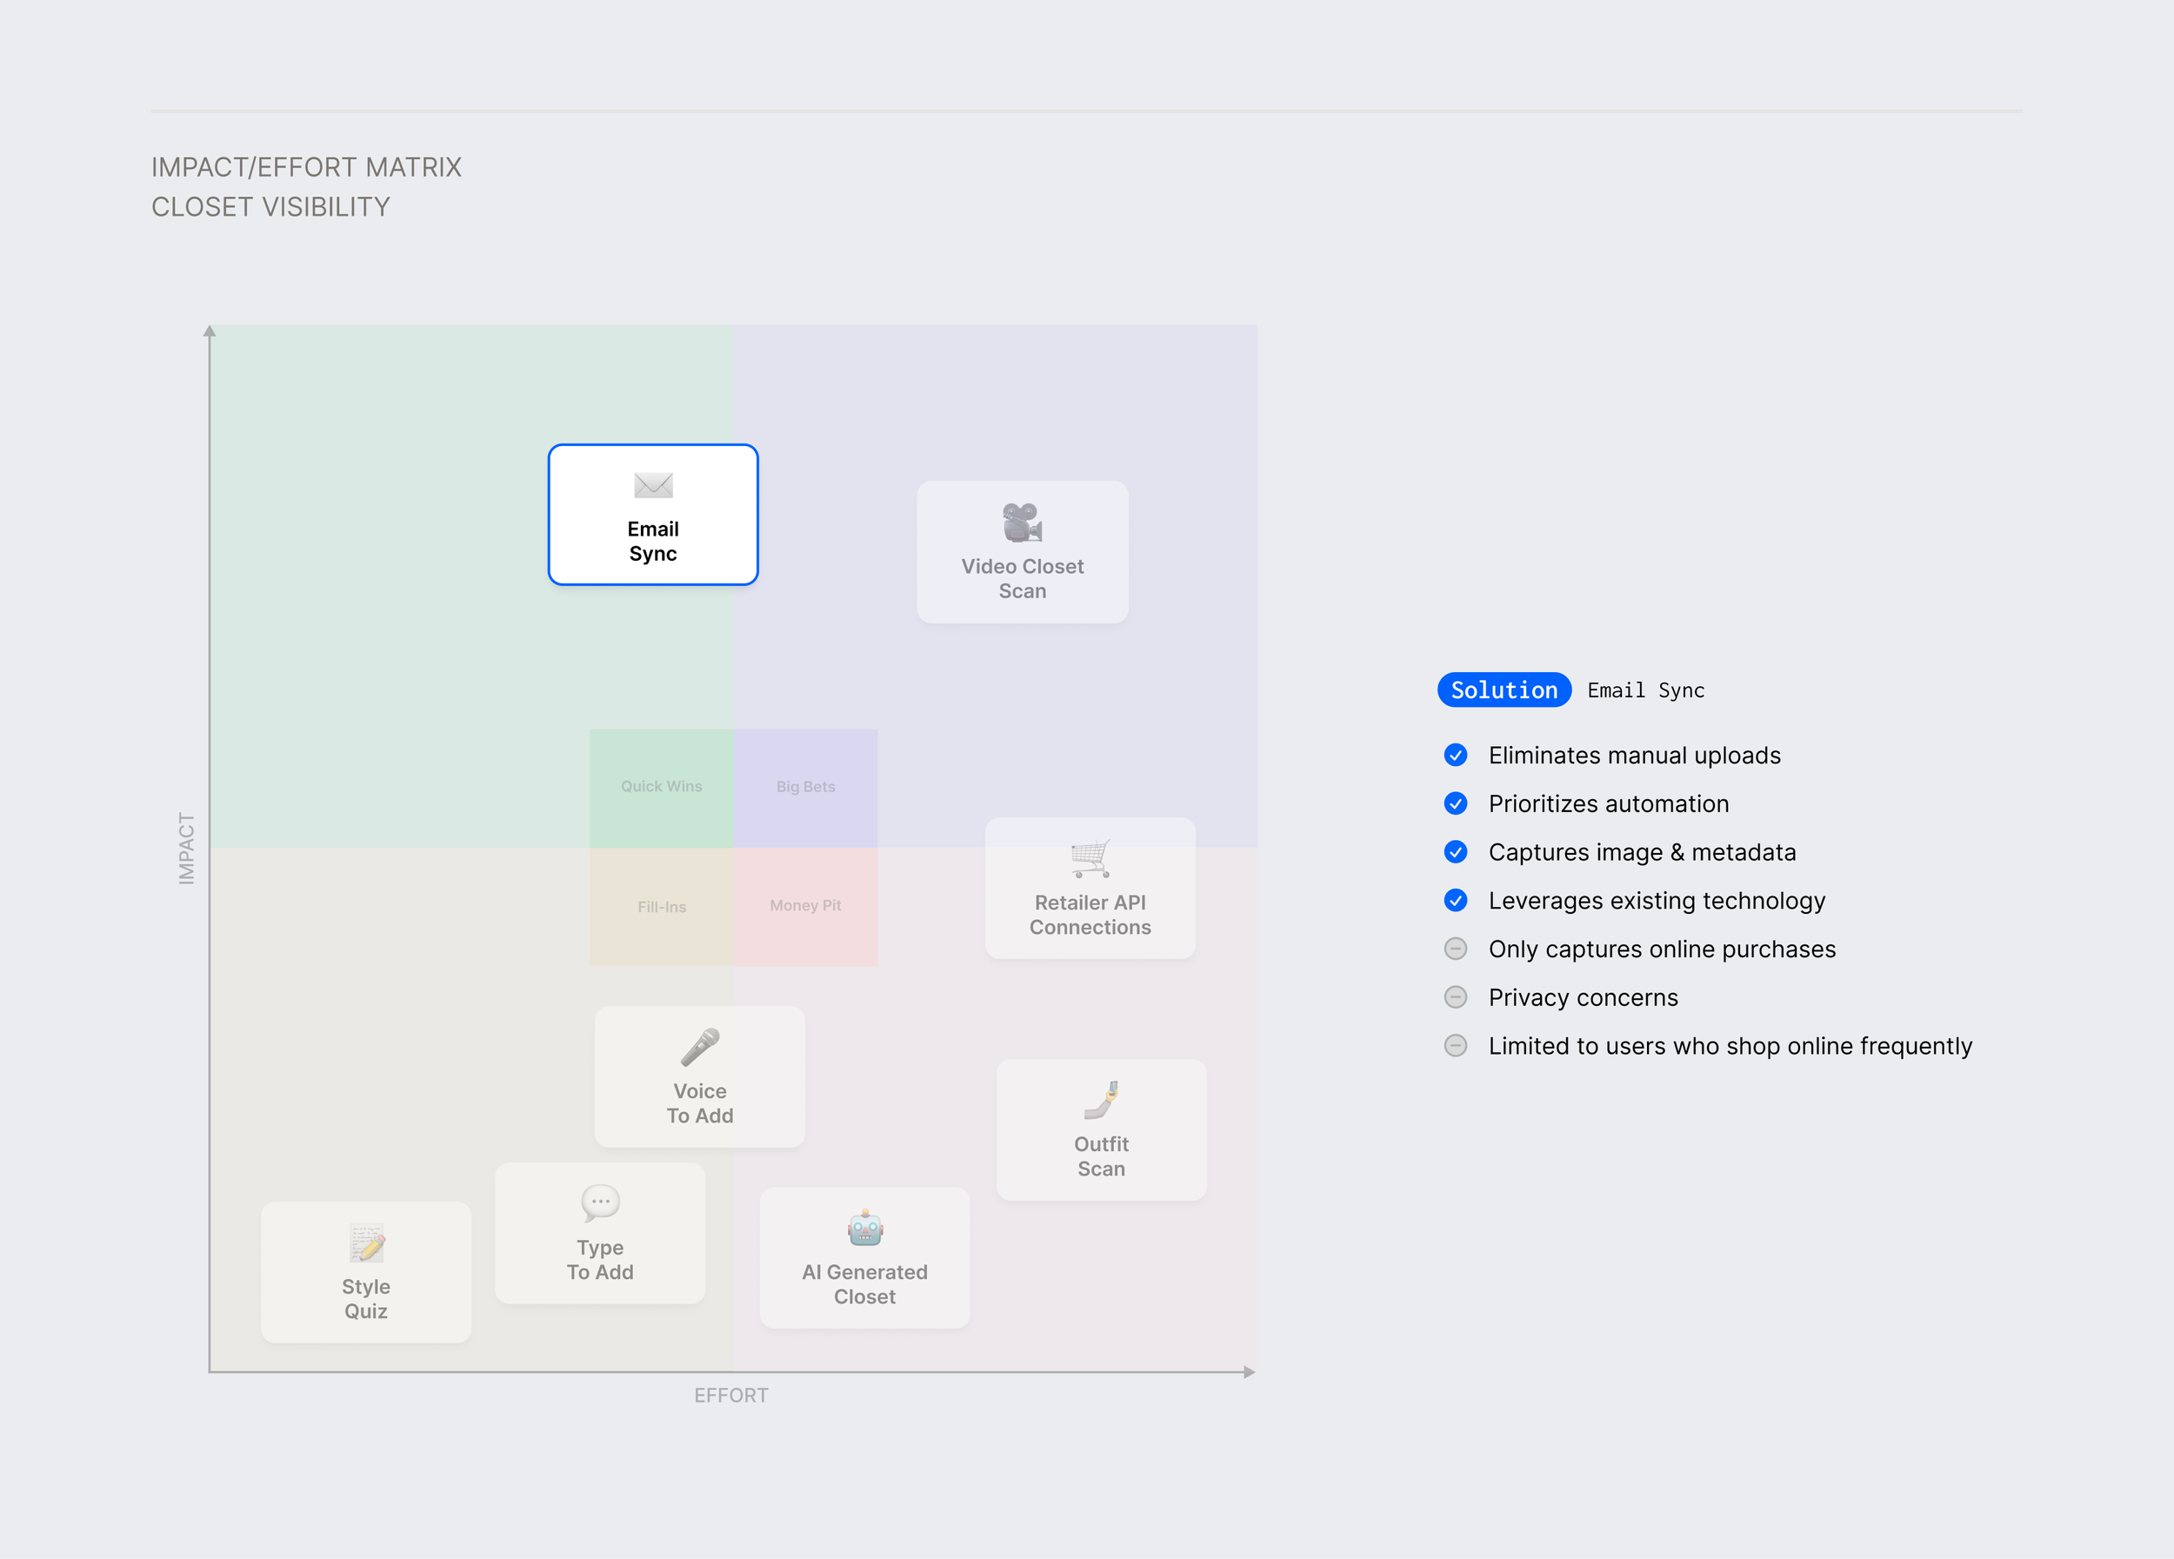Click the selfie arm icon on Outfit Scan
The width and height of the screenshot is (2174, 1559).
point(1102,1100)
